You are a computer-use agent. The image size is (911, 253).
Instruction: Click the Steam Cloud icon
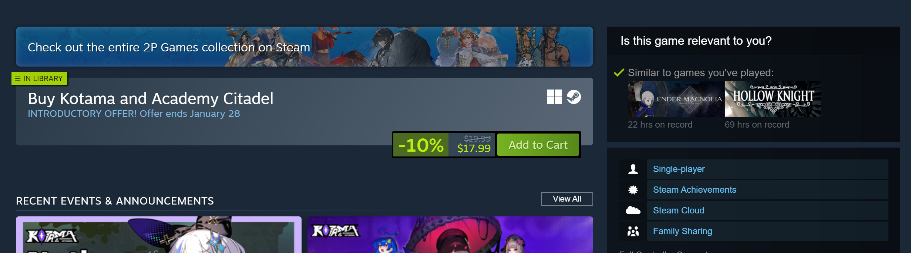[x=633, y=210]
